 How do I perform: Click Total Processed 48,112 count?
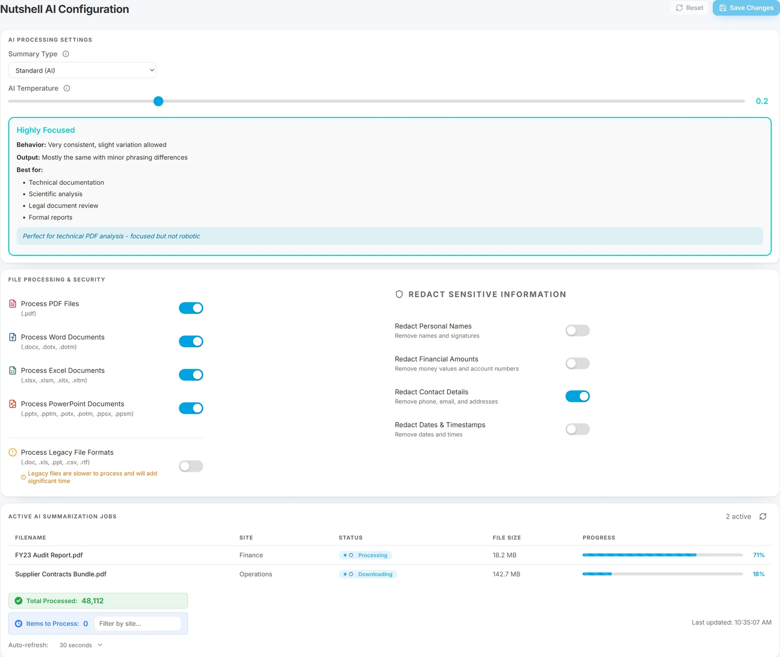(93, 601)
